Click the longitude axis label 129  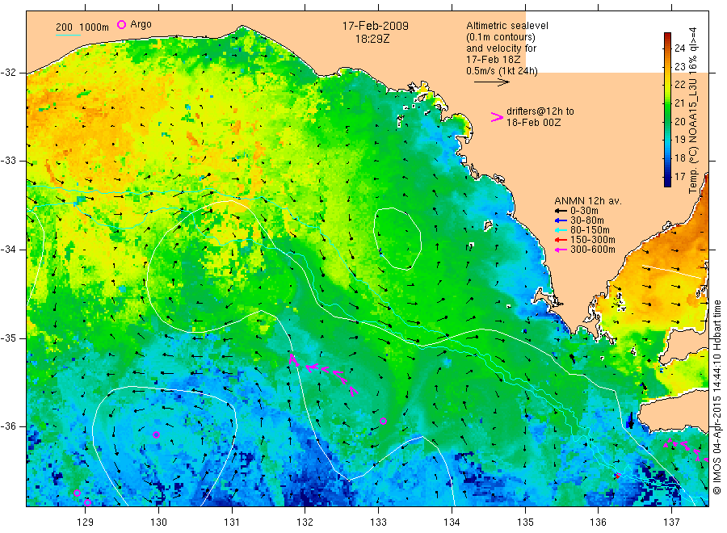[86, 523]
